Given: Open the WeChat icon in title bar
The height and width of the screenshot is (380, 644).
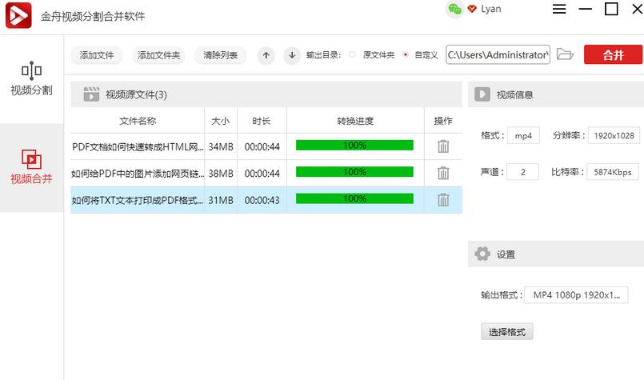Looking at the screenshot, I should pos(454,9).
